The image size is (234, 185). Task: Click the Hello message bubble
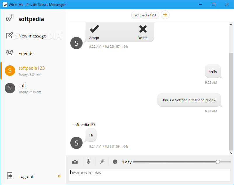pyautogui.click(x=213, y=71)
